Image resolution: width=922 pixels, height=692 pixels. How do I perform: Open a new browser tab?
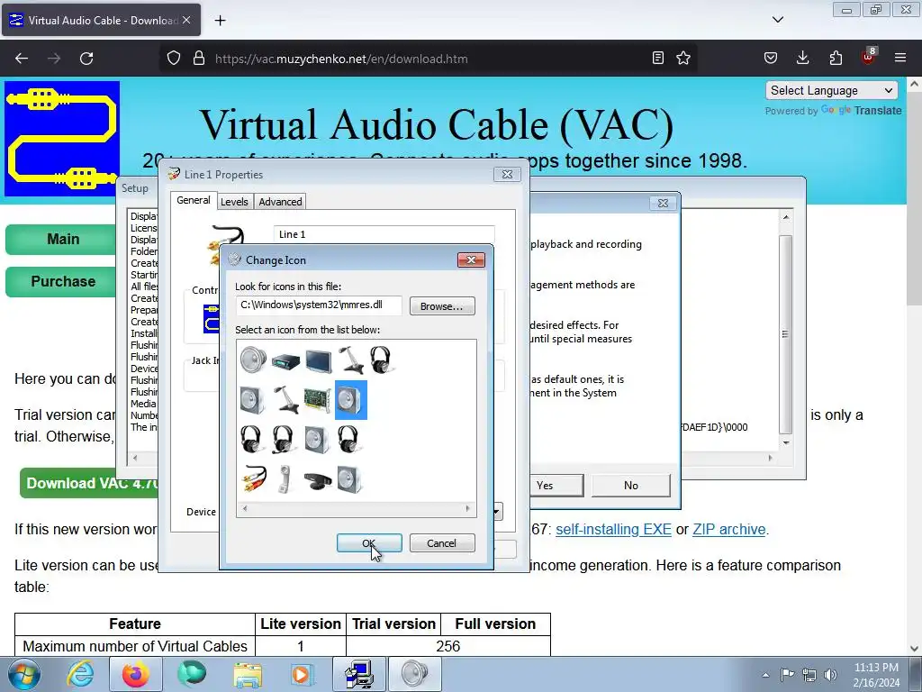click(220, 21)
